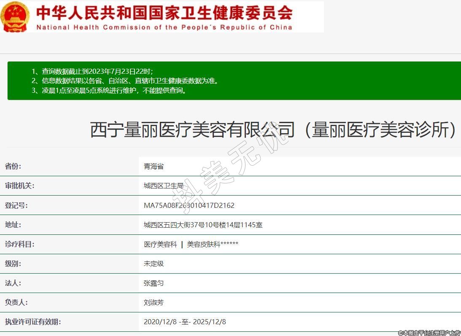Click the green notice about query data cutoff
The width and height of the screenshot is (461, 336).
92,71
